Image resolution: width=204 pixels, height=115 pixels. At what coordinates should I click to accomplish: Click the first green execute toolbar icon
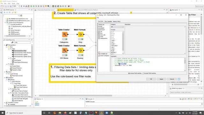pos(31,6)
